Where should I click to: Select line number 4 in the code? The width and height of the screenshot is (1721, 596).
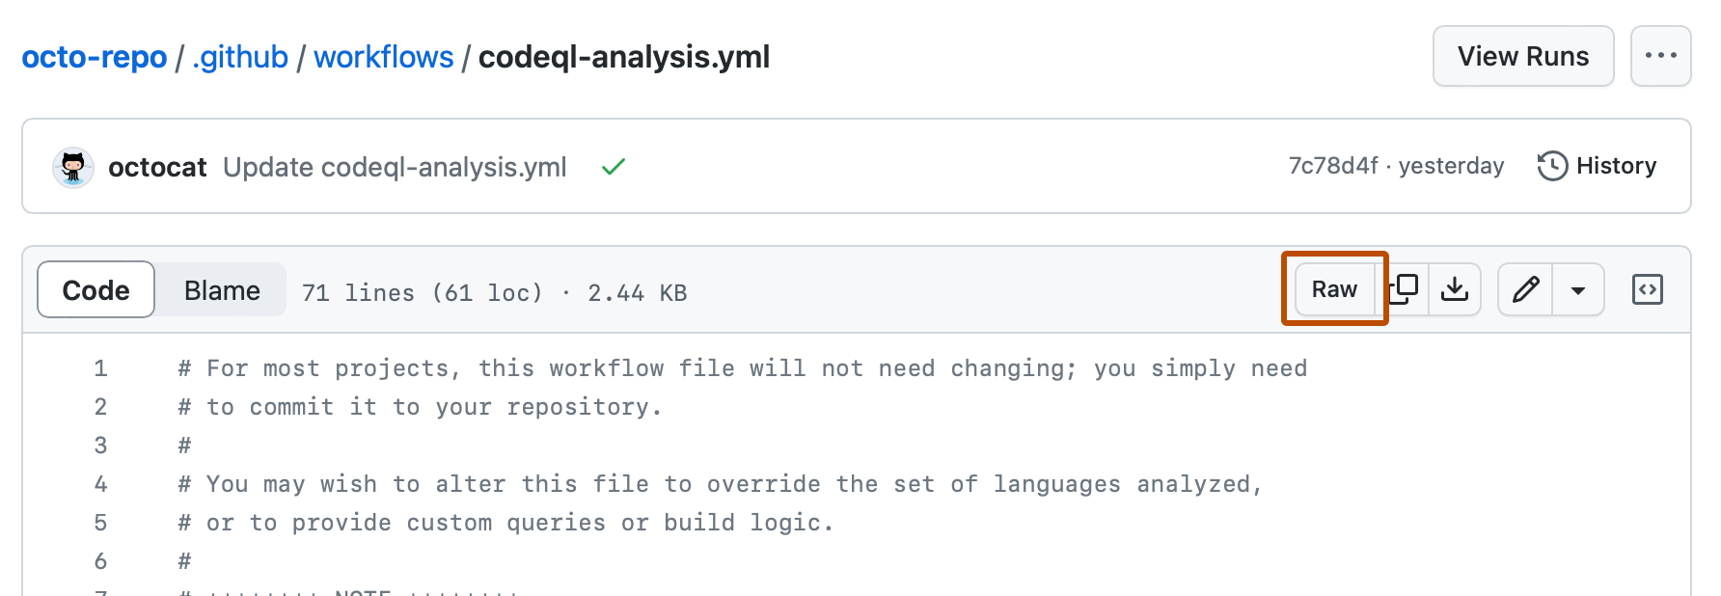tap(100, 484)
